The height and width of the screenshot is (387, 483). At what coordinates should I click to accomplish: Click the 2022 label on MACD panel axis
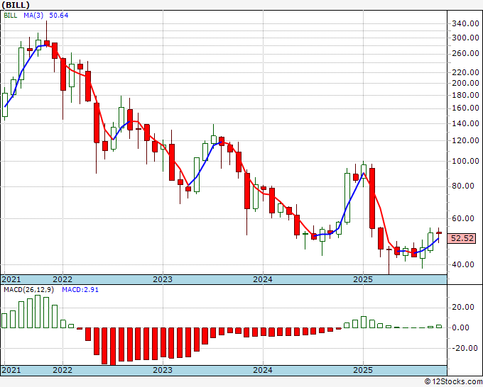click(x=63, y=370)
